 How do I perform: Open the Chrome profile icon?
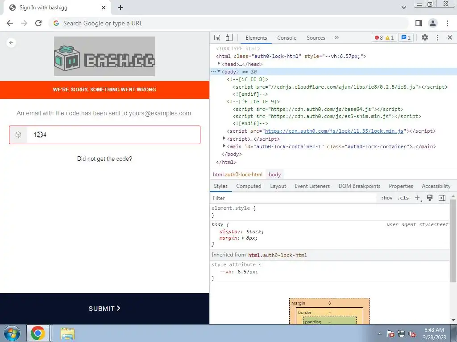(433, 23)
